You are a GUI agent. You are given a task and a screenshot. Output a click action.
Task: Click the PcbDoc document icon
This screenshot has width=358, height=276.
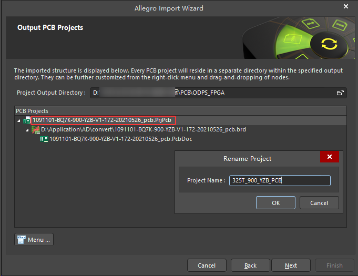coord(44,139)
